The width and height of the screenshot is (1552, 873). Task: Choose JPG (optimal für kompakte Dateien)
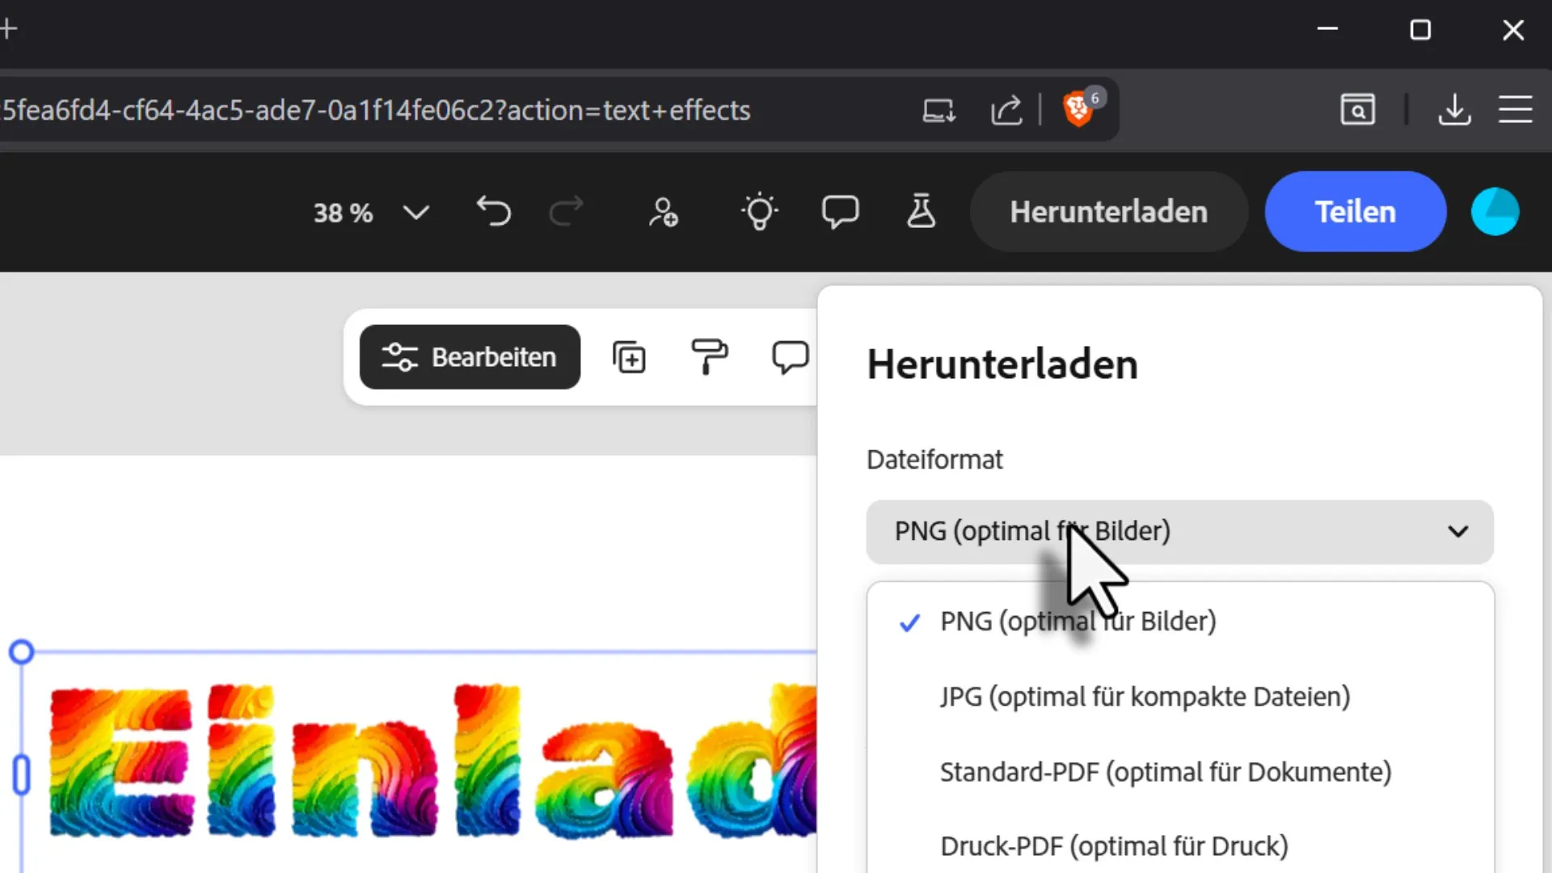(1145, 697)
